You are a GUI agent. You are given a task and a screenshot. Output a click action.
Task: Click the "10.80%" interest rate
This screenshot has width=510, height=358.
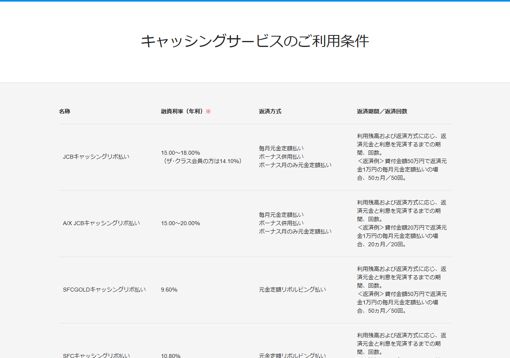171,356
